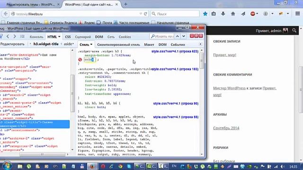
Task: Open the 'Мистер WordPress' commenter link
Action: pos(229,88)
